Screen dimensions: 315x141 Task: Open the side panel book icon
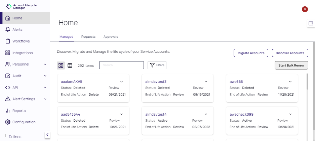[x=311, y=23]
